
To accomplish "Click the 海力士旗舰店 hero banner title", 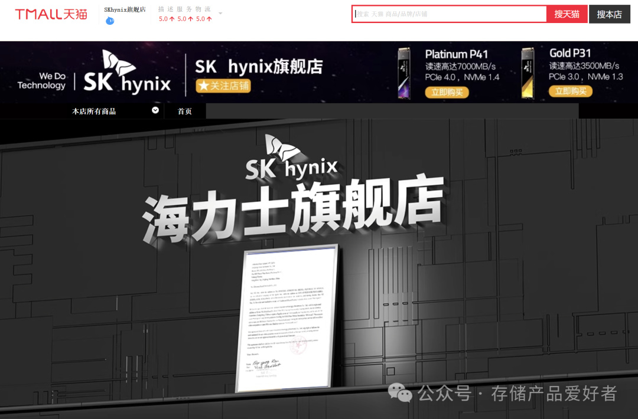I will (x=293, y=209).
